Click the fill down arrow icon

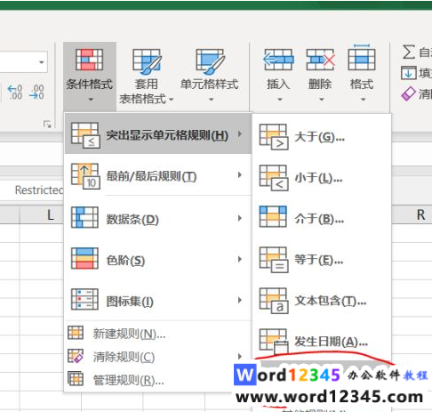409,73
